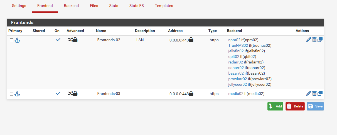This screenshot has height=135, width=337.
Task: Click the clone copy icon for Frontends-02
Action: 320,40
